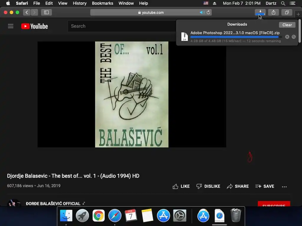Open Calendar from the Dock

tap(131, 215)
